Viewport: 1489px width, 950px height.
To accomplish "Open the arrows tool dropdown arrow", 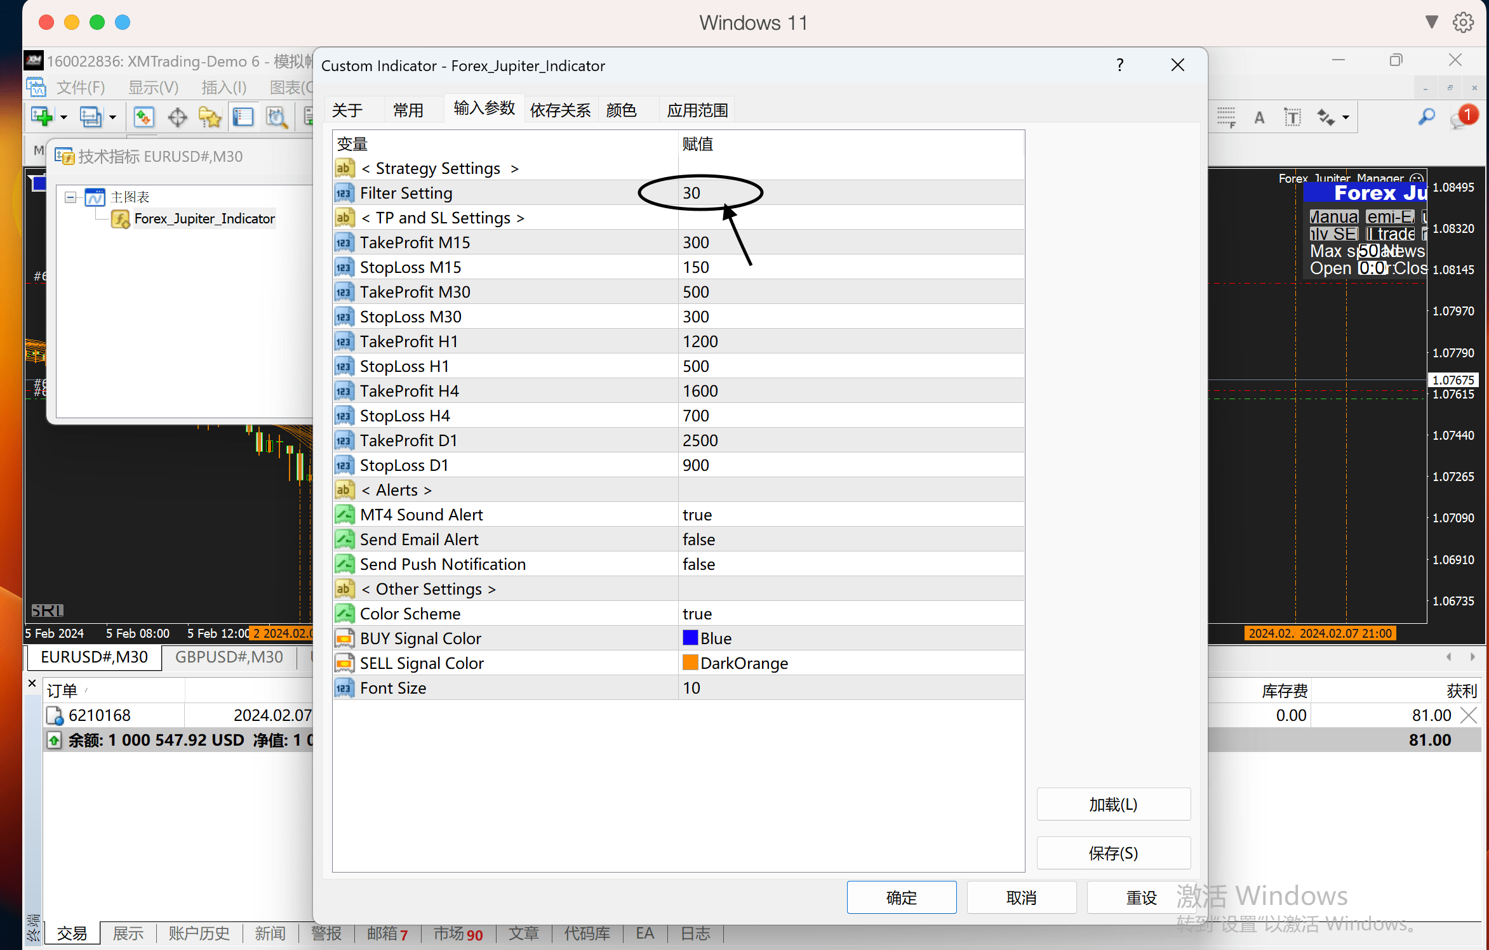I will coord(1345,117).
